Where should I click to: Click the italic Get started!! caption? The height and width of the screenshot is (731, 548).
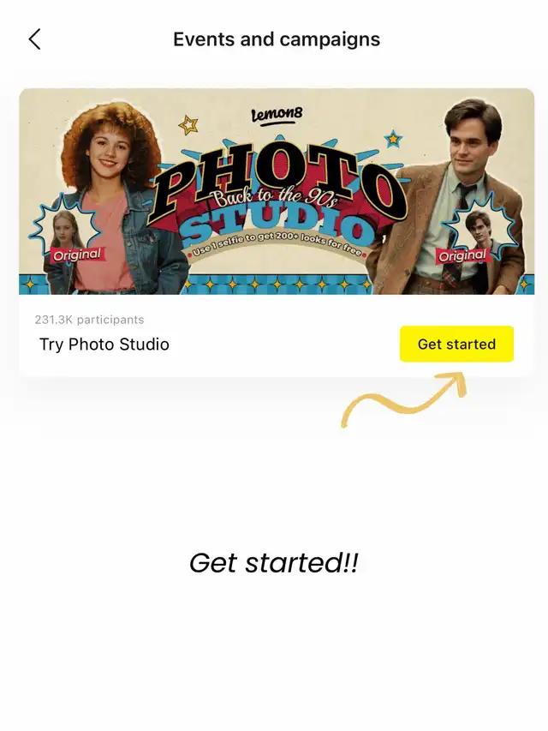click(274, 562)
